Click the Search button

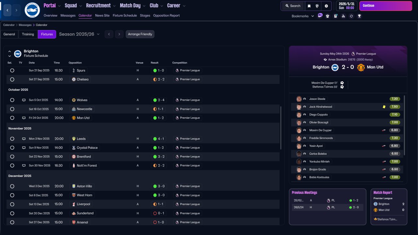[293, 6]
